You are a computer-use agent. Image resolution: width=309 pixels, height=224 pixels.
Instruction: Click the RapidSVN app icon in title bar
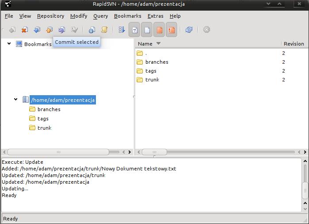(x=8, y=4)
